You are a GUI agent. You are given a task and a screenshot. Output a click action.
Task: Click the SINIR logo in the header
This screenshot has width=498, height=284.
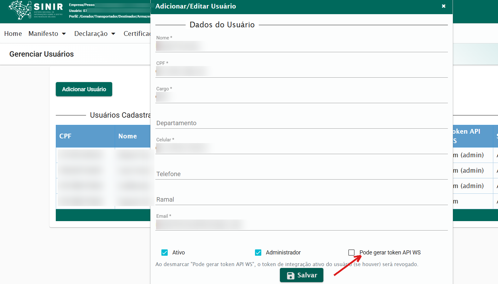(36, 10)
